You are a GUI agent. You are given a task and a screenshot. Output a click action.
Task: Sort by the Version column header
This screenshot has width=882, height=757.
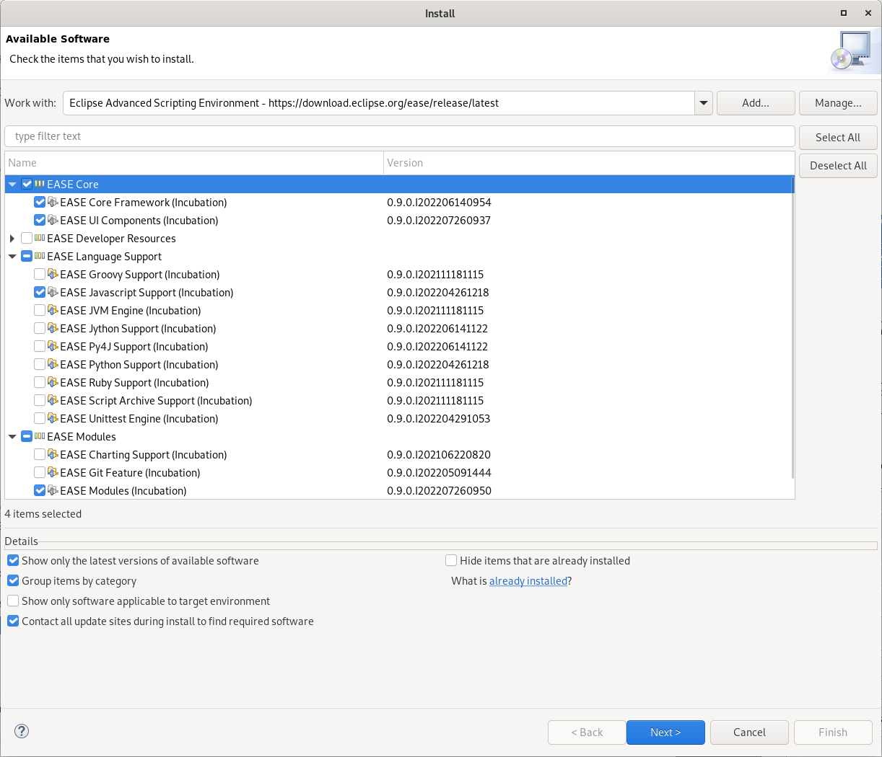(588, 163)
